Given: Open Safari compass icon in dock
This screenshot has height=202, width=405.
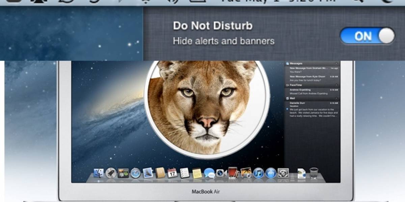Looking at the screenshot, I should 136,173.
